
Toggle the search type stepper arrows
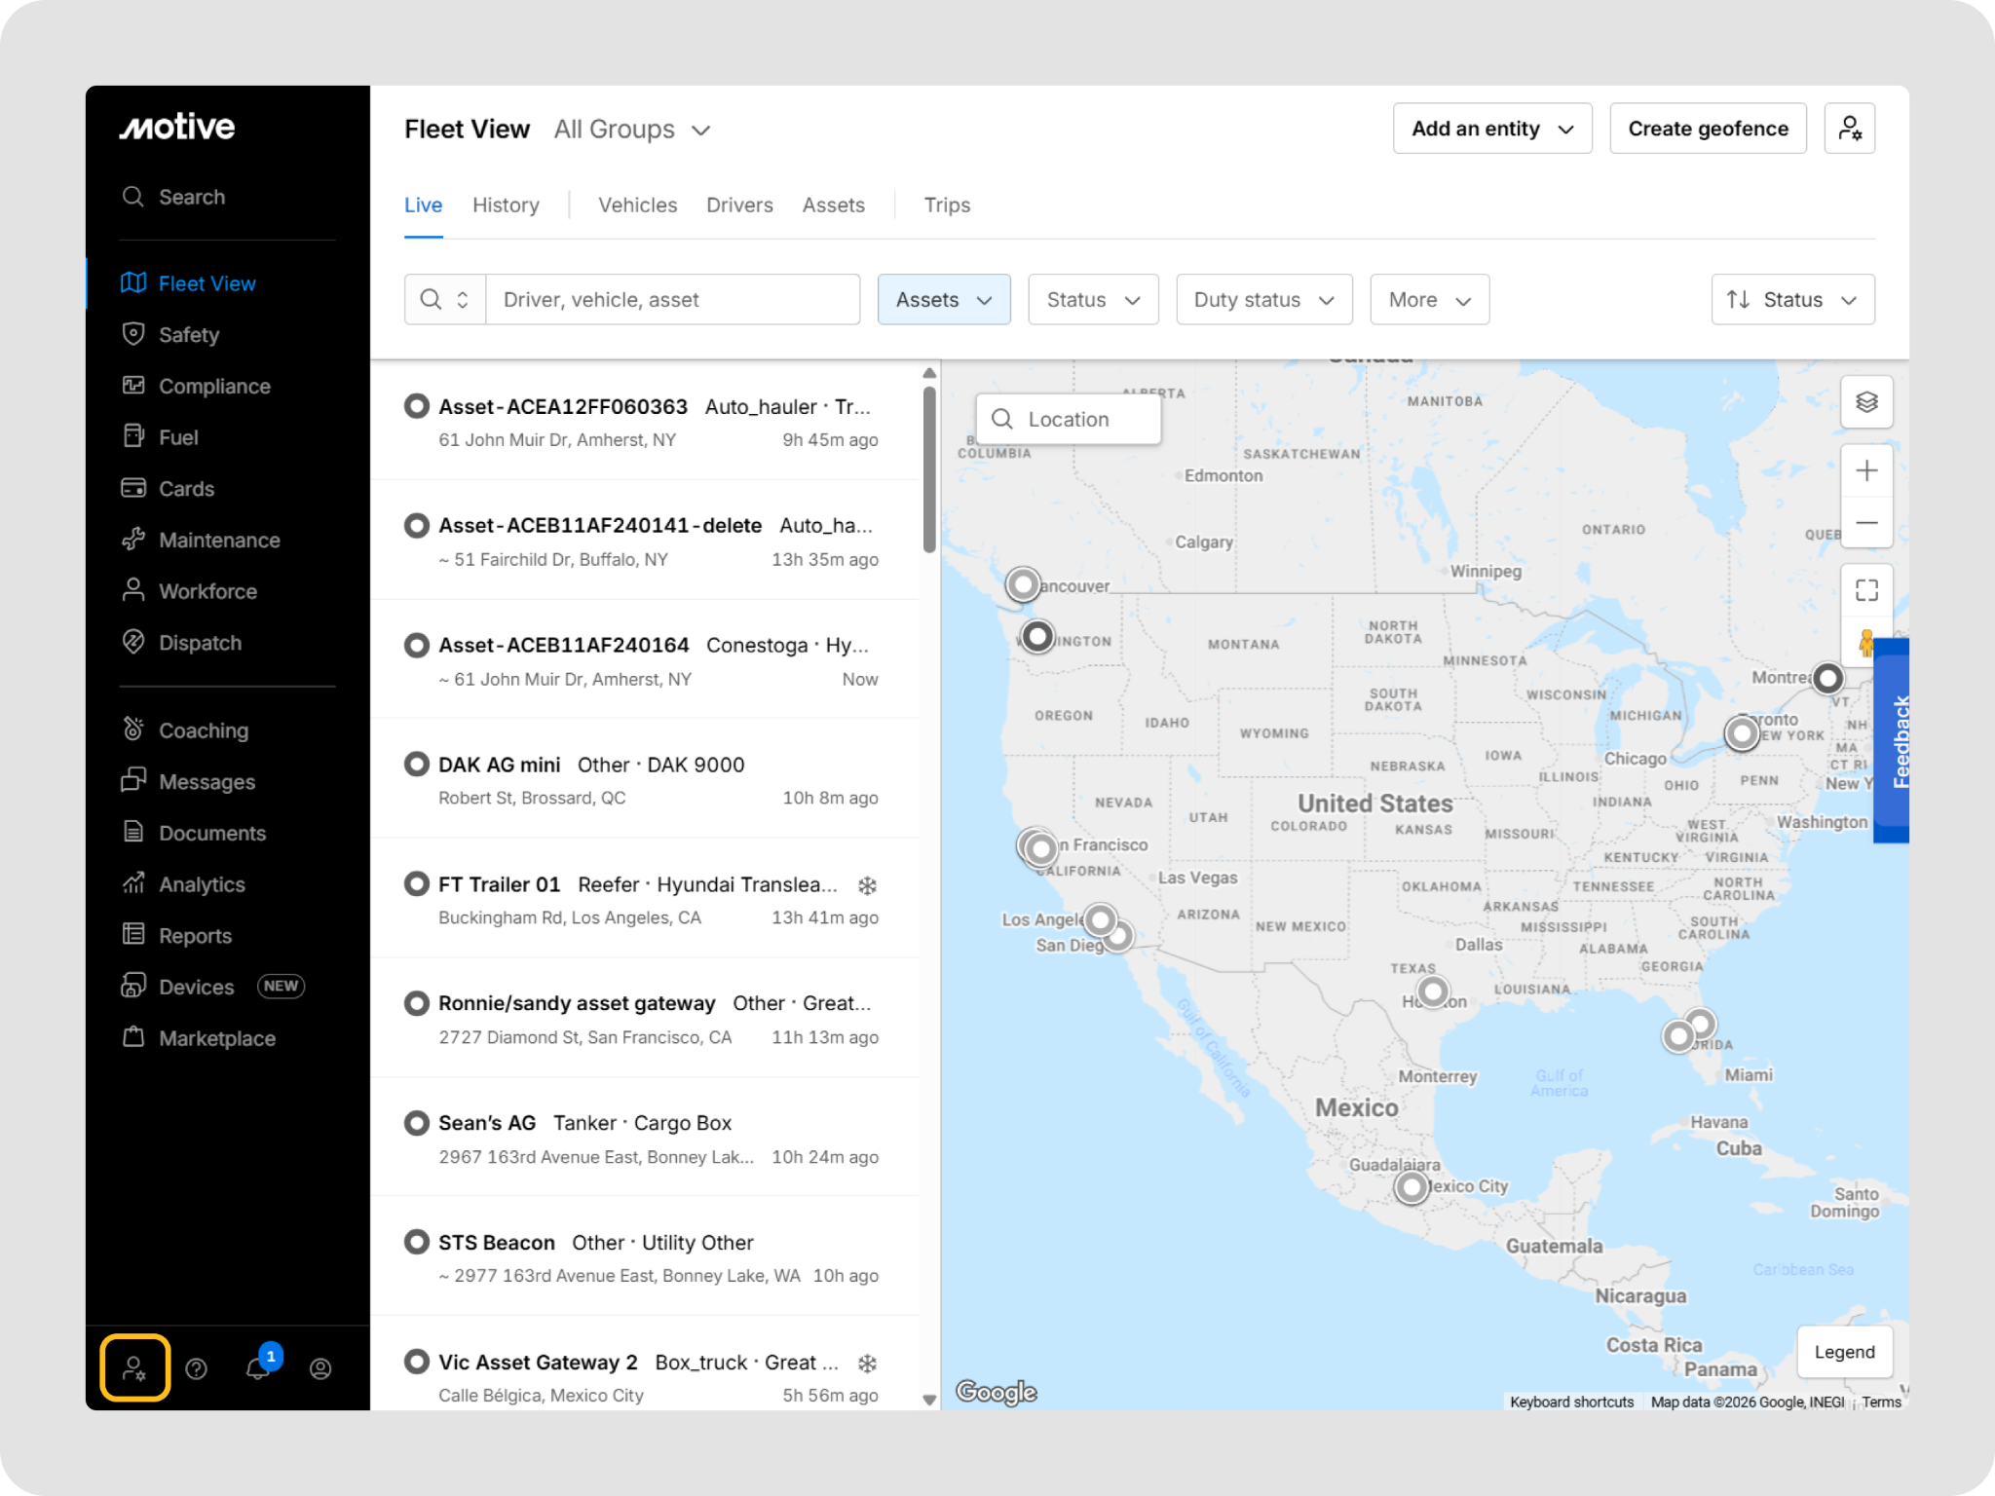point(463,300)
